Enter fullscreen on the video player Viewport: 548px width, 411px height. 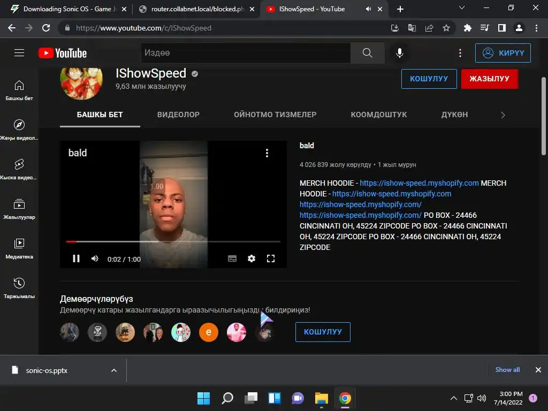point(270,258)
